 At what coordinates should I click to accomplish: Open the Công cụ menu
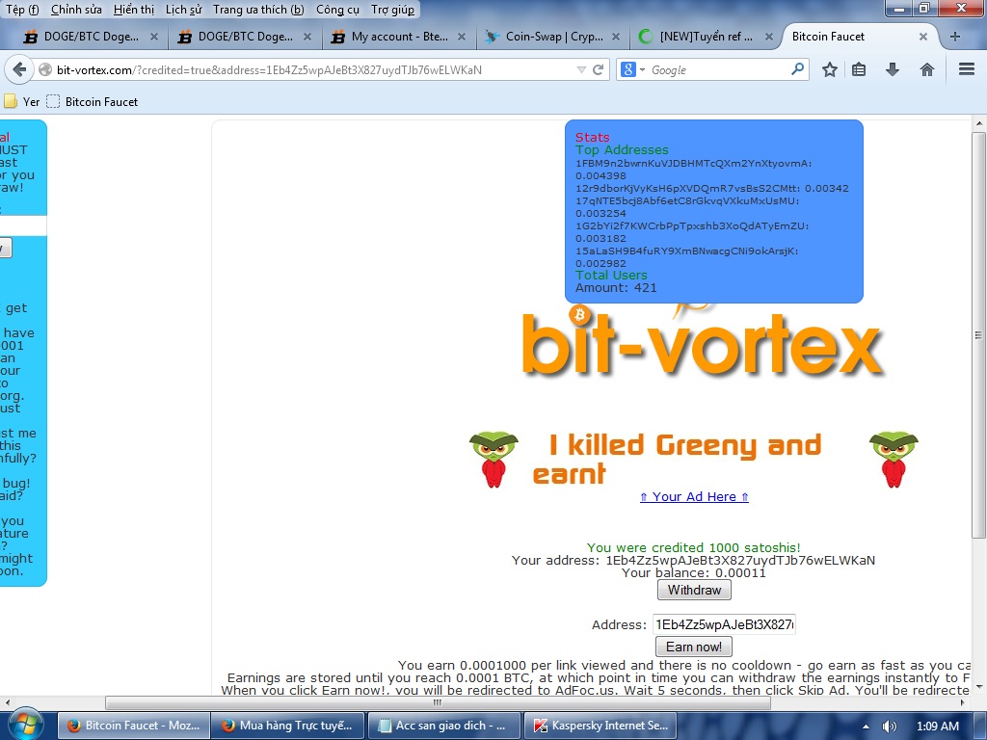[x=337, y=10]
